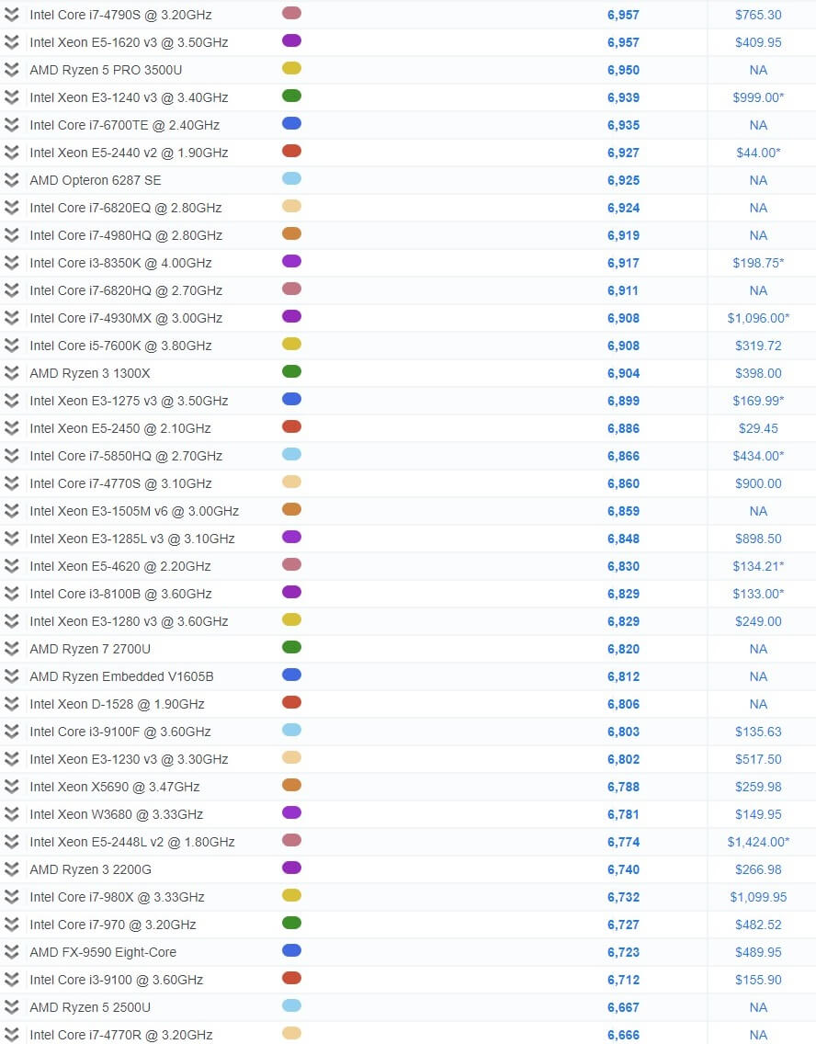Open the Intel Xeon E5-2450 @ 2.10GHz link
This screenshot has height=1044, width=816.
[x=119, y=428]
